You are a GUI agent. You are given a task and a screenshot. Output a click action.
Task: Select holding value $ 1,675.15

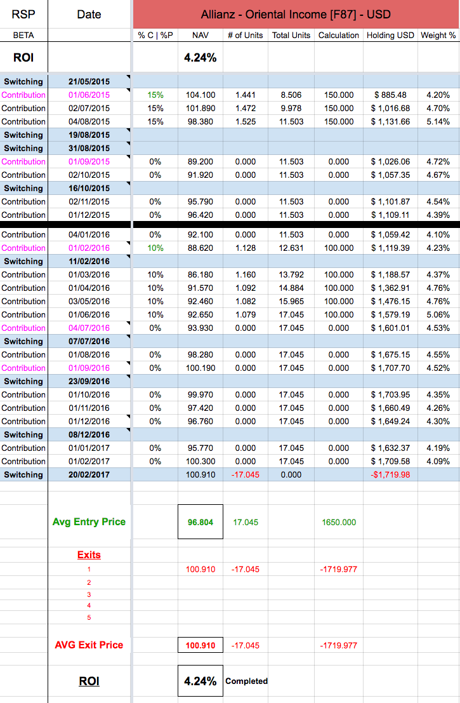pyautogui.click(x=390, y=354)
